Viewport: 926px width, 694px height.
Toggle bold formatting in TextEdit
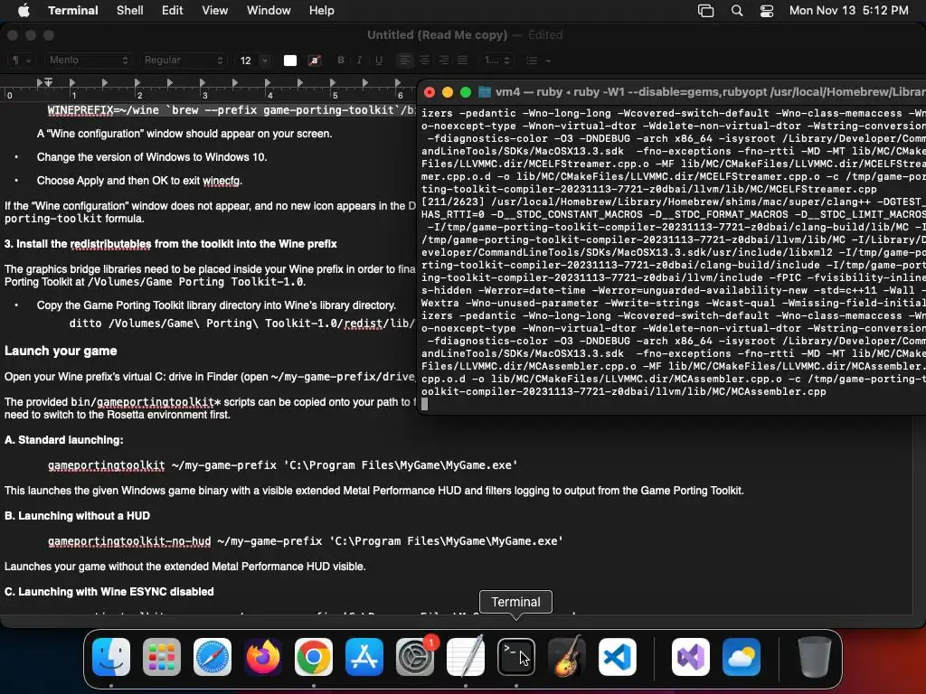[341, 61]
